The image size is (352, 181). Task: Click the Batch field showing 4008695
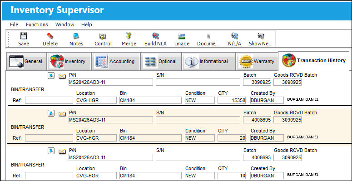pyautogui.click(x=257, y=120)
